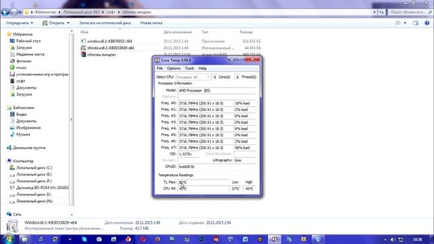Open Локальный диск (E:) in sidebar
Image resolution: width=434 pixels, height=244 pixels.
coord(34,175)
